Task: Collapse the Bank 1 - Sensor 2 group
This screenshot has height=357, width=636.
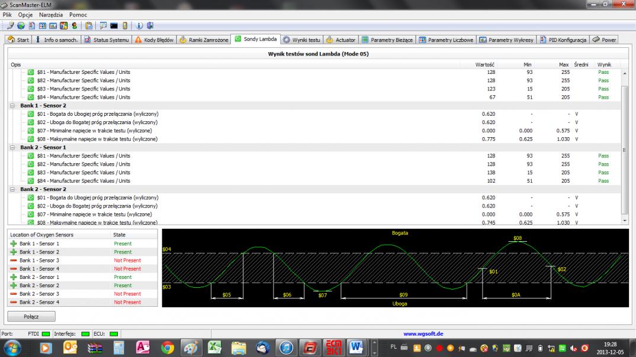Action: pyautogui.click(x=12, y=106)
